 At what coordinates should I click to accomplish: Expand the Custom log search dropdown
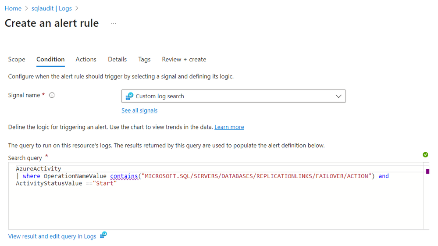(x=234, y=96)
